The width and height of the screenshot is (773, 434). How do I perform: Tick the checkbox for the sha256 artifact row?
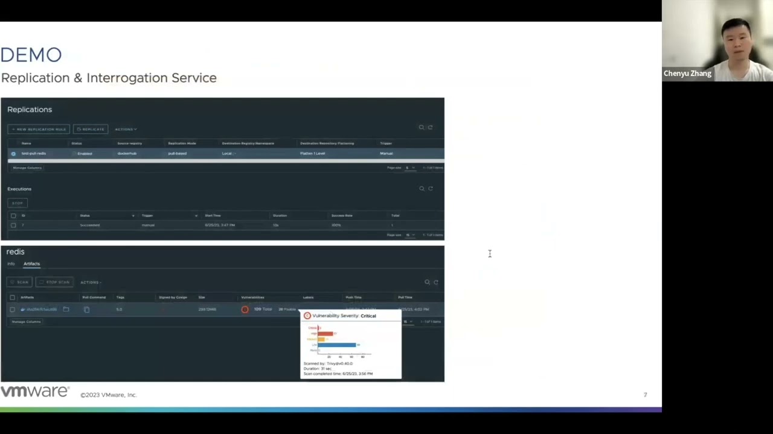(12, 309)
